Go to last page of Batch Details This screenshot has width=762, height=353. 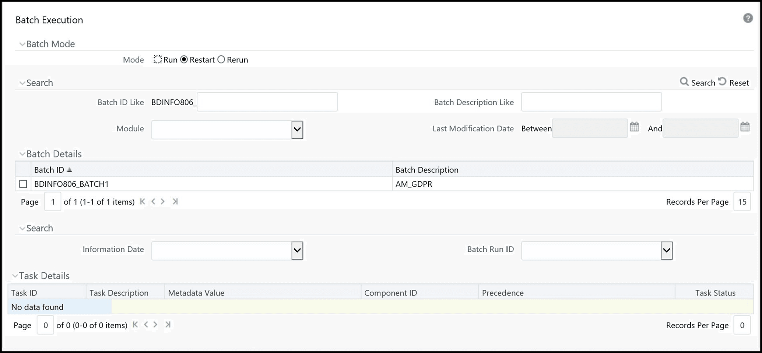[175, 201]
